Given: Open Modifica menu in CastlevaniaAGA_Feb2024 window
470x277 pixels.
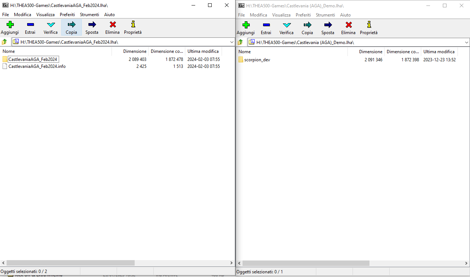Looking at the screenshot, I should pos(23,15).
